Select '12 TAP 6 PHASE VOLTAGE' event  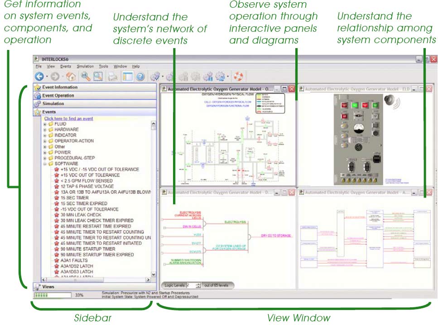(x=87, y=187)
